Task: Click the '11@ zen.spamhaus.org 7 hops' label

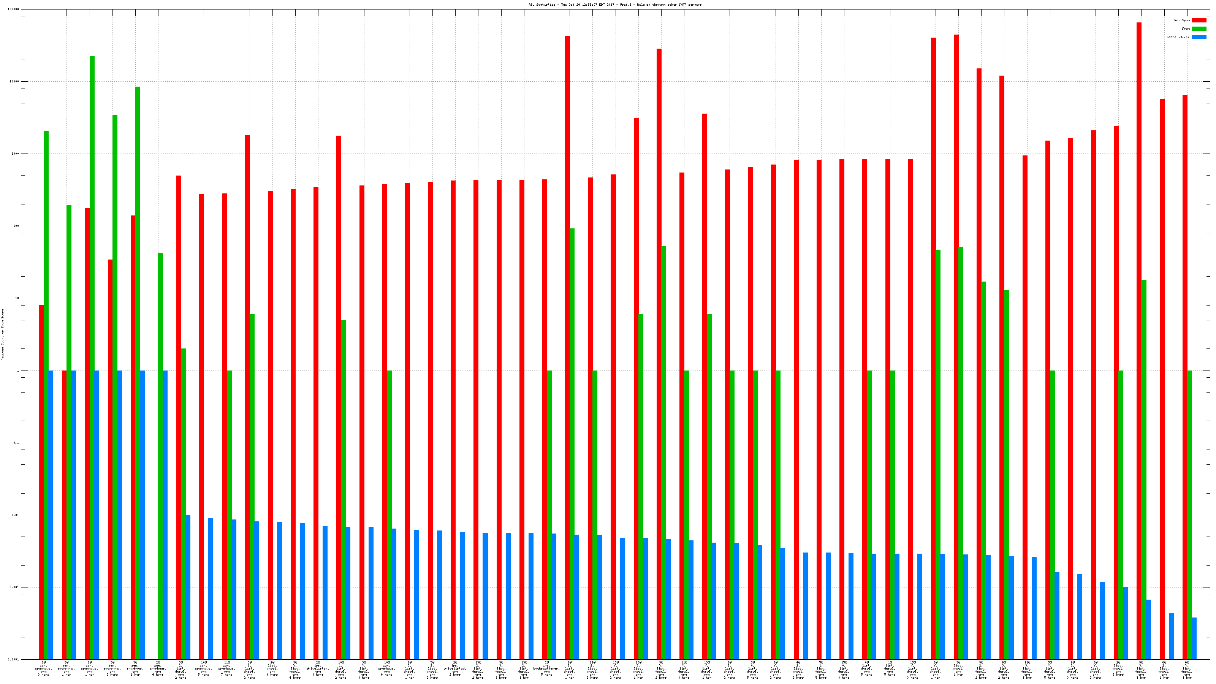Action: tap(226, 669)
